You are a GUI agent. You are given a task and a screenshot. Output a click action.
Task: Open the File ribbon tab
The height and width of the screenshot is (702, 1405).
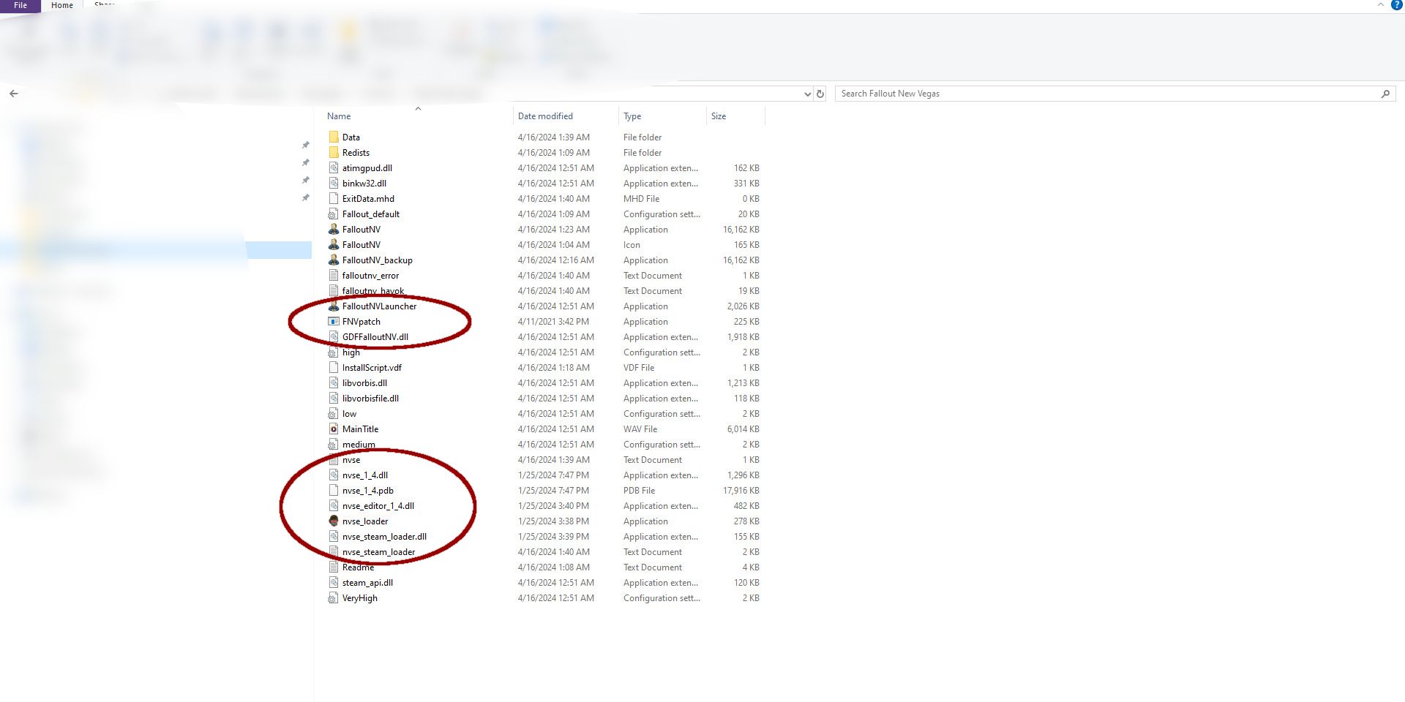coord(20,5)
